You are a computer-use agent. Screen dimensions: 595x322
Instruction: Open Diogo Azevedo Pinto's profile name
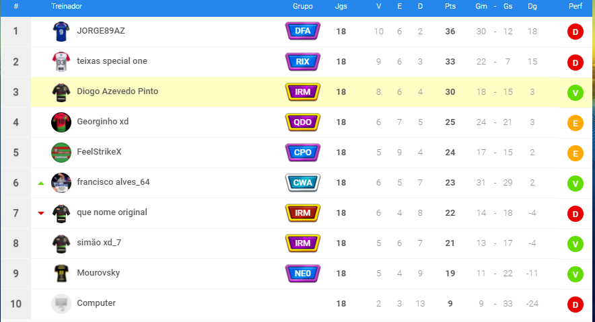coord(117,91)
